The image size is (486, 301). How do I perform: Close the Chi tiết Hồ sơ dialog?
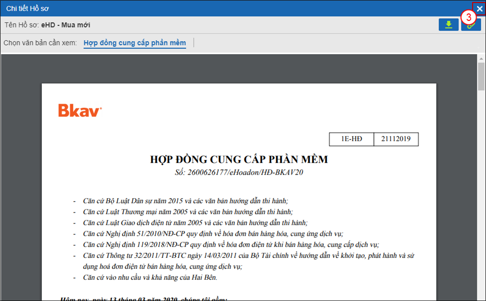[x=480, y=8]
